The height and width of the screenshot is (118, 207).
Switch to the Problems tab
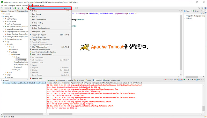(x=60, y=80)
